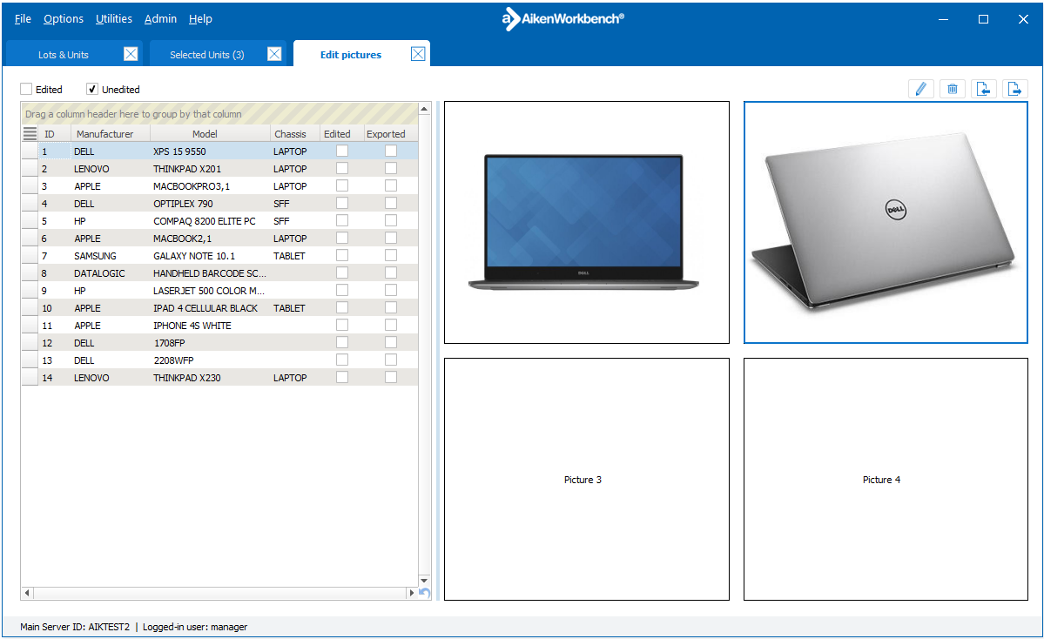Uncheck the Unedited filter checkbox
This screenshot has width=1044, height=639.
(92, 89)
